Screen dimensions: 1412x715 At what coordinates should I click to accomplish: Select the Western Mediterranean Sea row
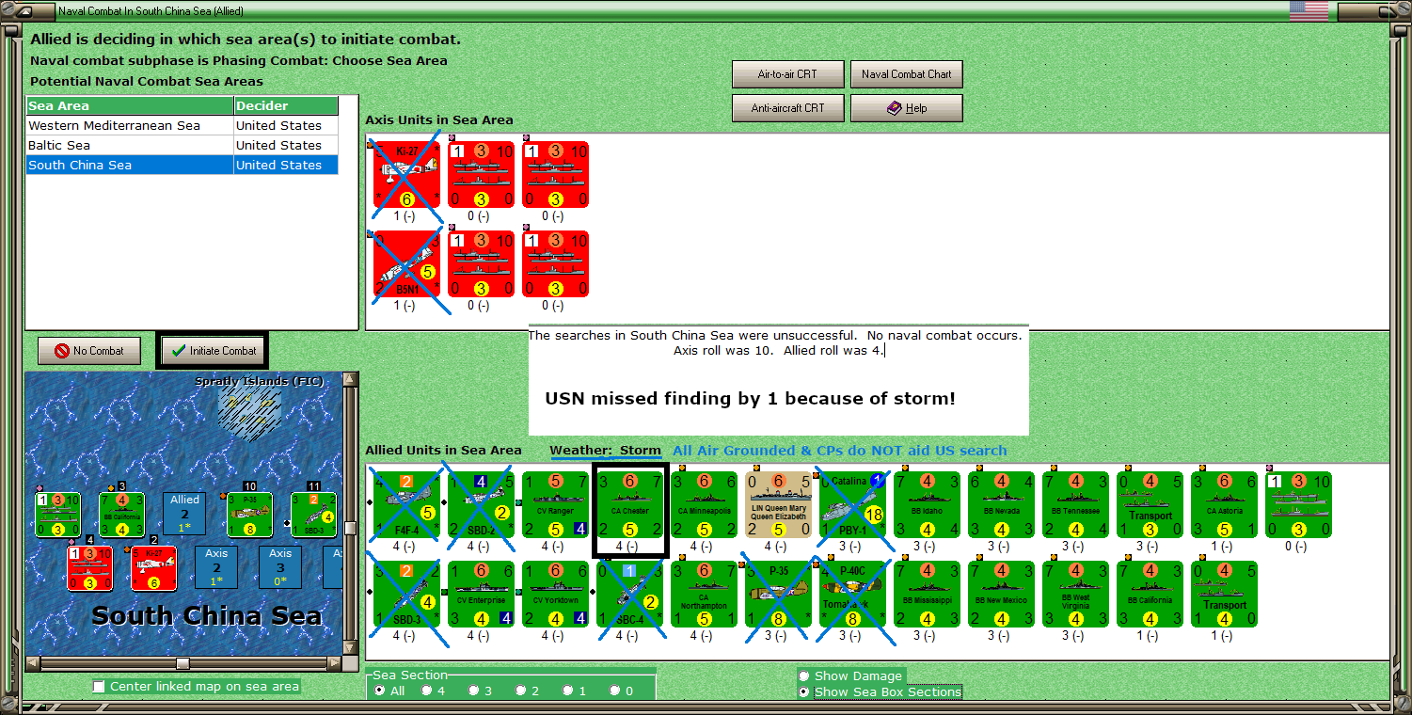point(182,125)
